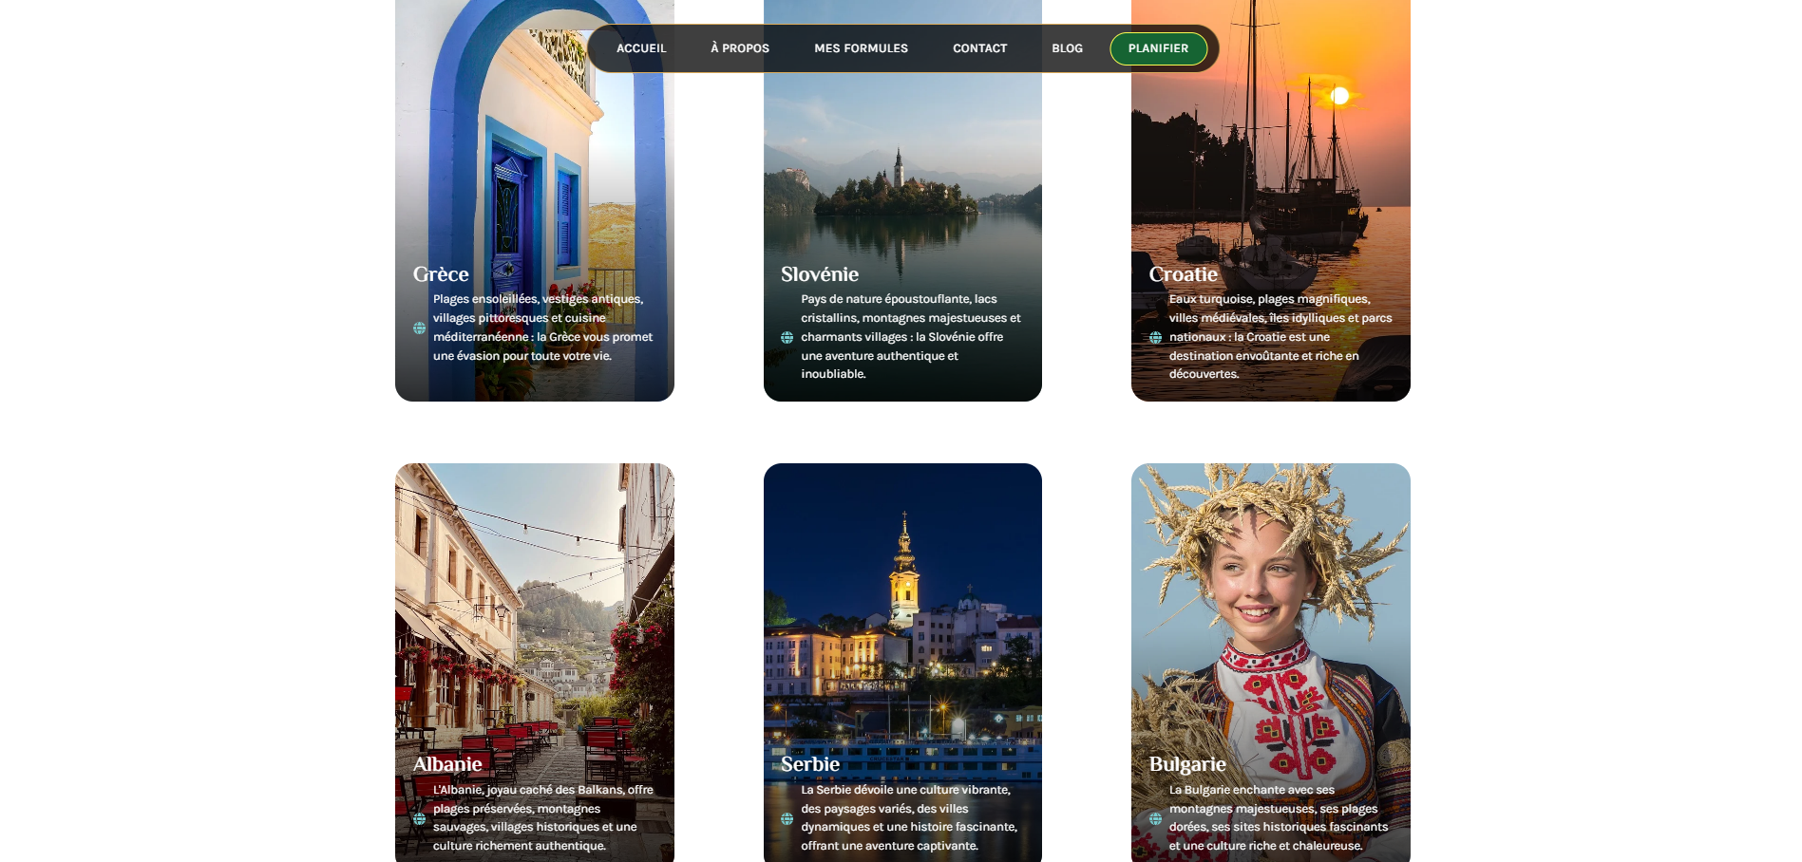The width and height of the screenshot is (1802, 862).
Task: Select the Bulgarie card title
Action: [1187, 764]
